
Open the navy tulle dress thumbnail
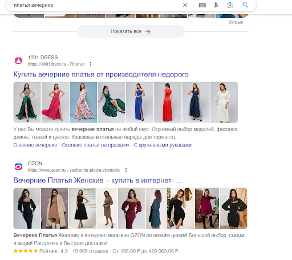click(x=196, y=103)
